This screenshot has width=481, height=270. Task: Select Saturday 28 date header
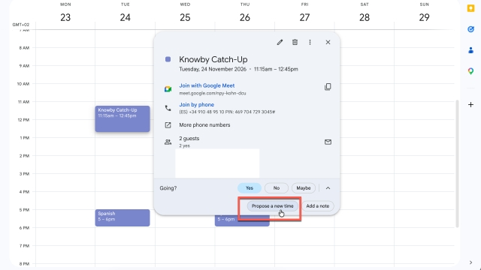[x=365, y=17]
